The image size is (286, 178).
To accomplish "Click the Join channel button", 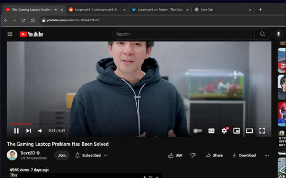I will click(x=62, y=155).
